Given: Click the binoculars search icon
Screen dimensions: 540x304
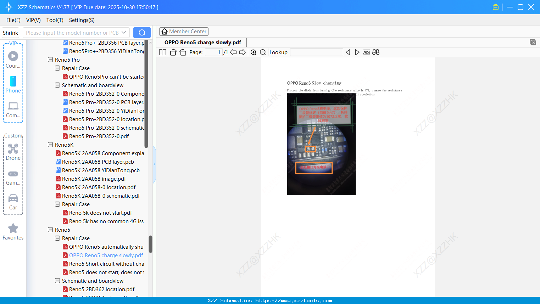Looking at the screenshot, I should 376,52.
